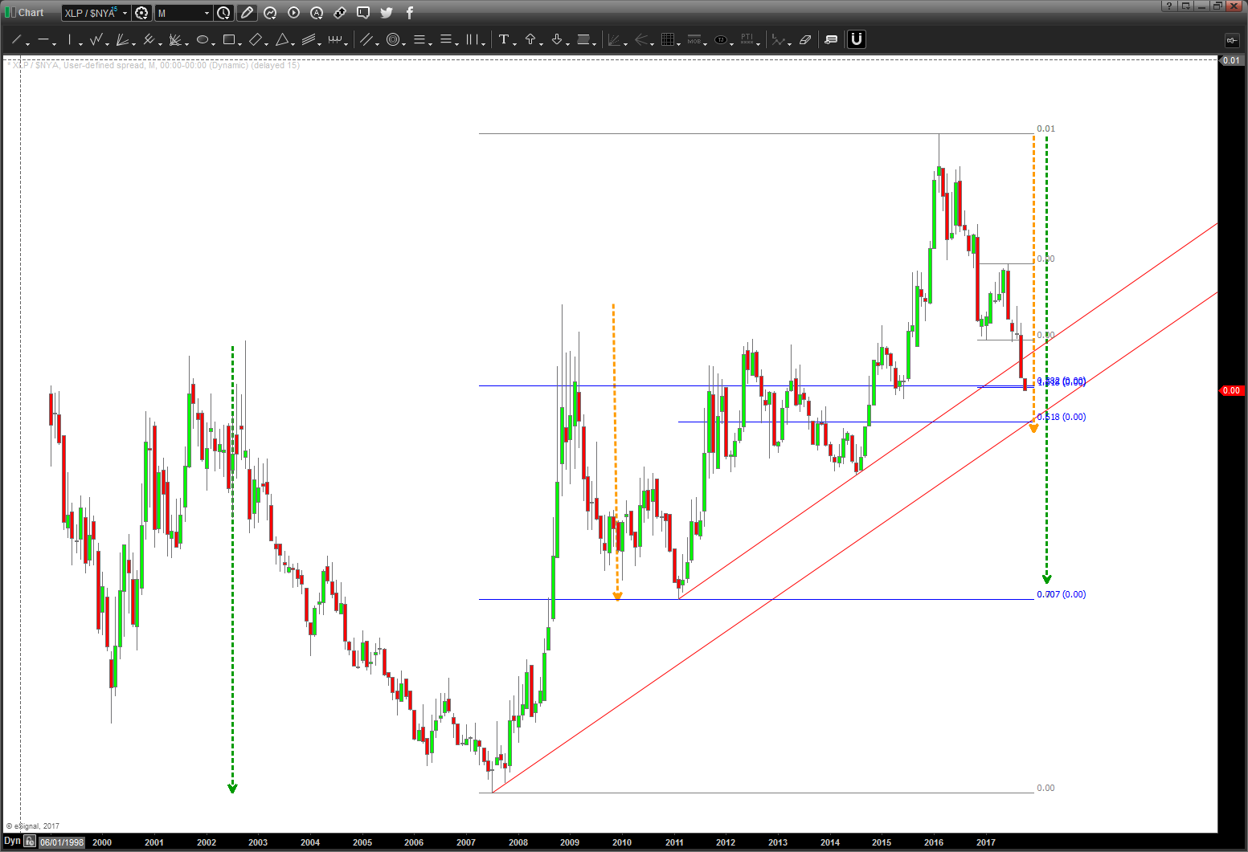Screen dimensions: 1248x852
Task: Select the eraser tool
Action: (805, 39)
